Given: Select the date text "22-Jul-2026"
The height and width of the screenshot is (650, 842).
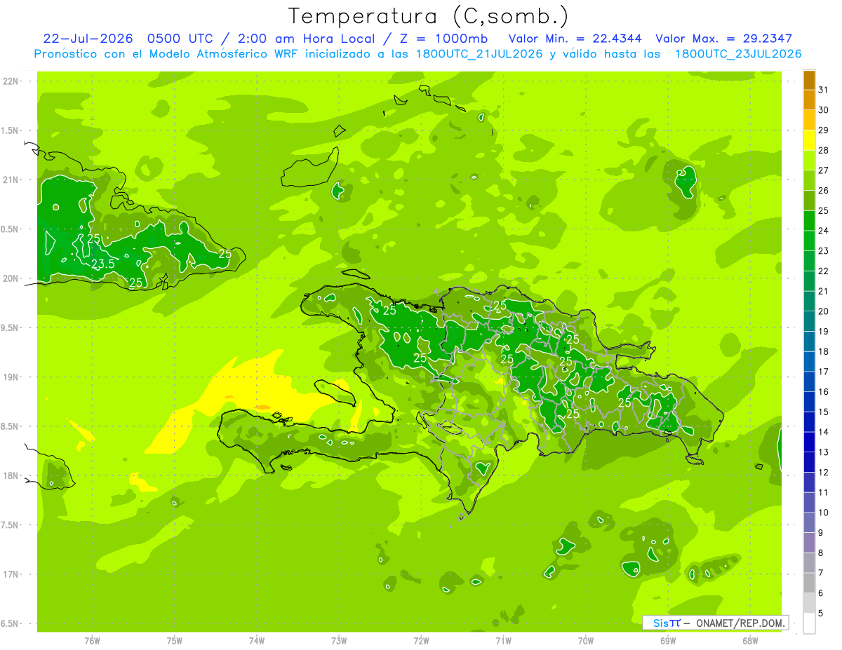Looking at the screenshot, I should (x=88, y=39).
